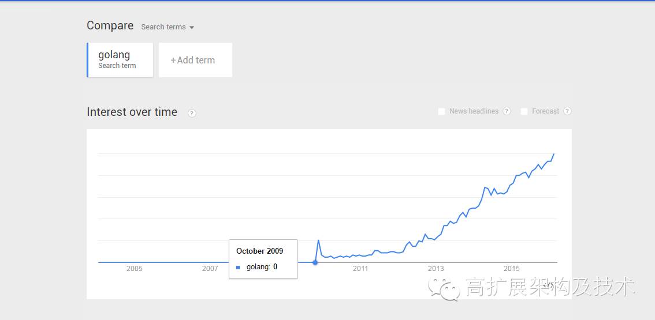The height and width of the screenshot is (320, 655).
Task: Click the WeChat logo watermark icon
Action: pos(444,289)
